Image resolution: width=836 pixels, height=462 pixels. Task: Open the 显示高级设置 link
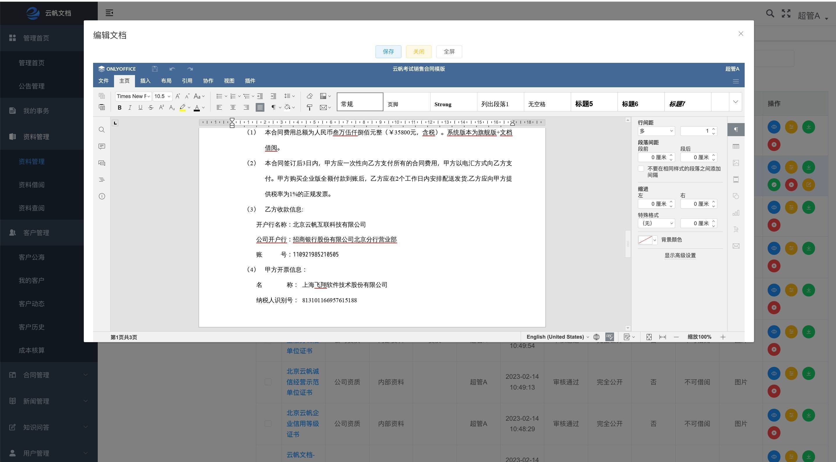click(680, 255)
